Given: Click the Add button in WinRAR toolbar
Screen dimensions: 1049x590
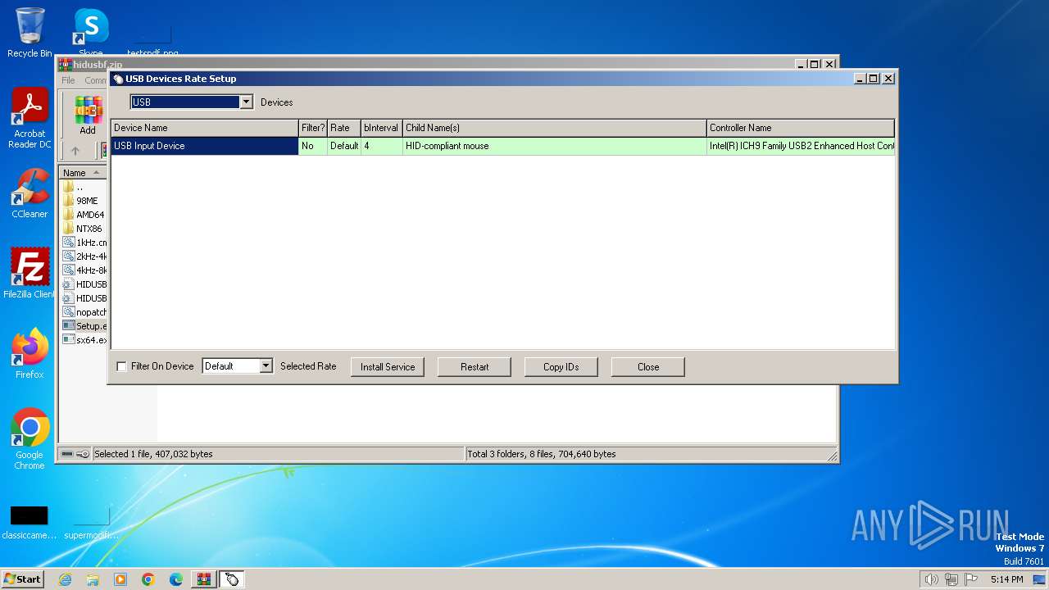Looking at the screenshot, I should point(88,115).
